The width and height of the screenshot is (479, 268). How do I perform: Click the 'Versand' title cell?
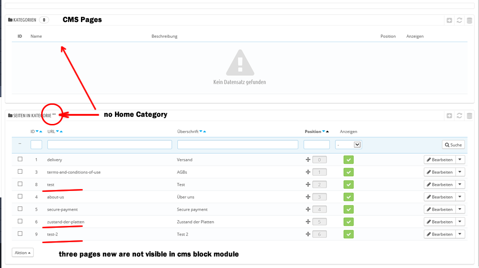(x=184, y=160)
